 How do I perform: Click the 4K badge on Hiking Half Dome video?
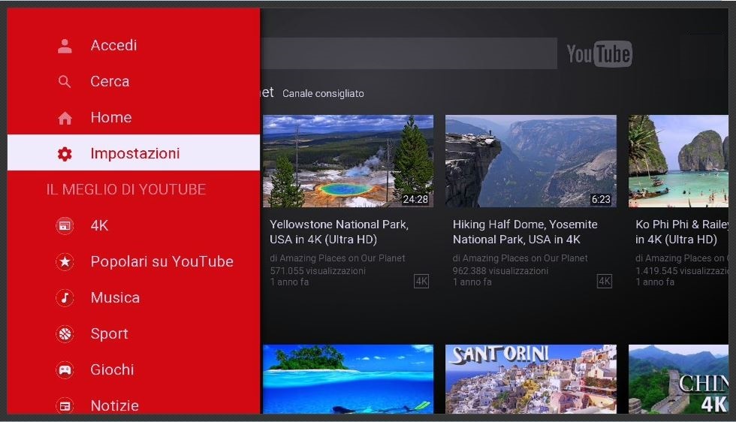(x=604, y=281)
